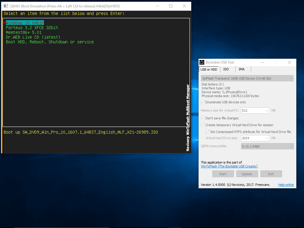Click the Physical media size text
304x228 pixels.
(x=230, y=96)
